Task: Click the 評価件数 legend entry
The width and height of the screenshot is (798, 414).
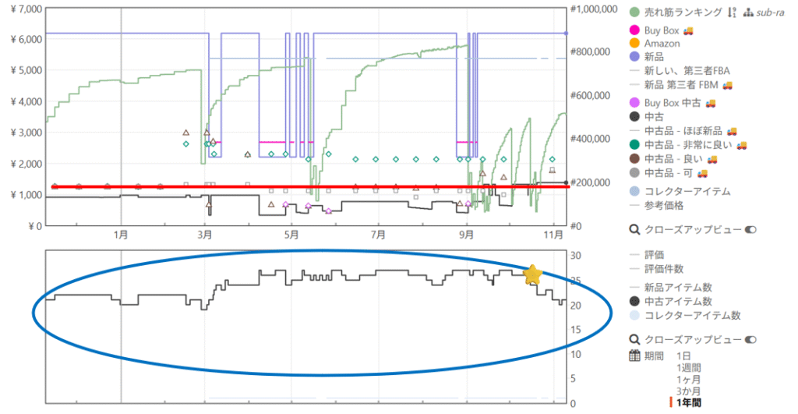Action: click(x=665, y=268)
